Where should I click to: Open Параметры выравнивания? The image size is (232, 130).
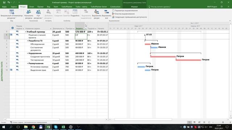125,10
